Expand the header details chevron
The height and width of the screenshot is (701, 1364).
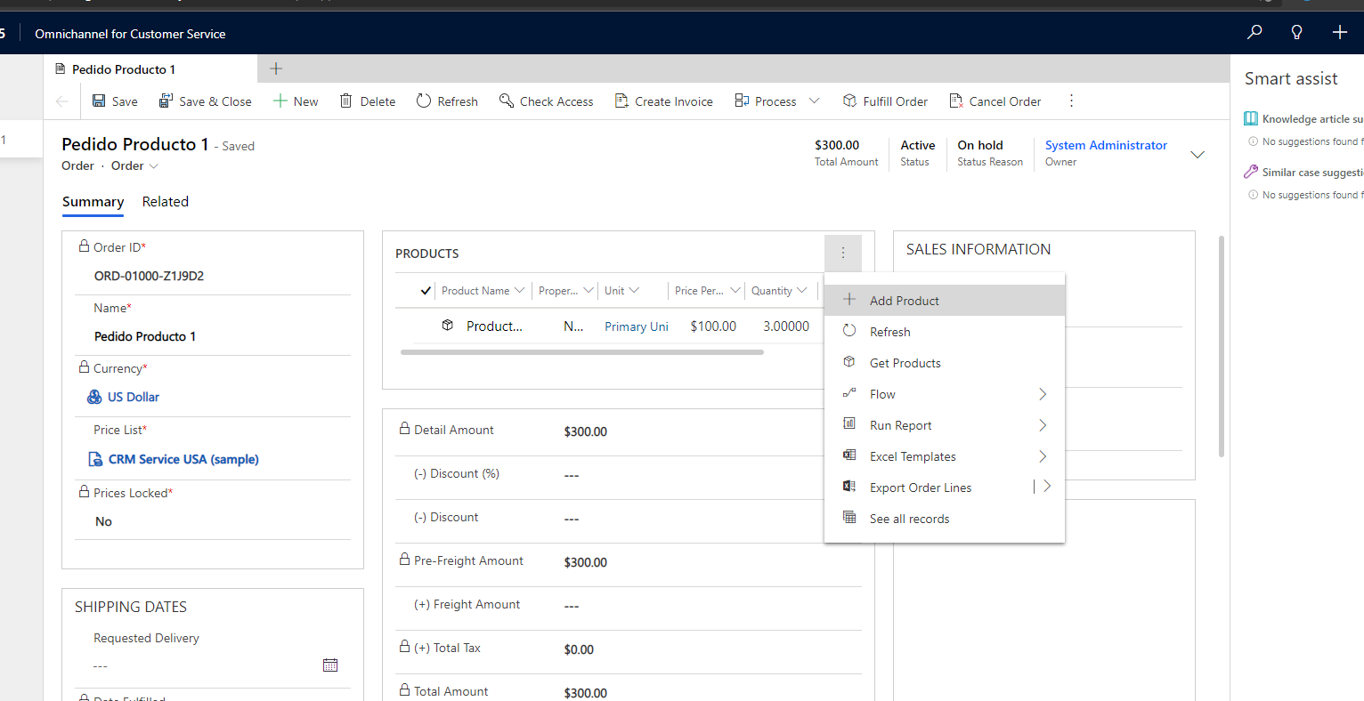1198,154
